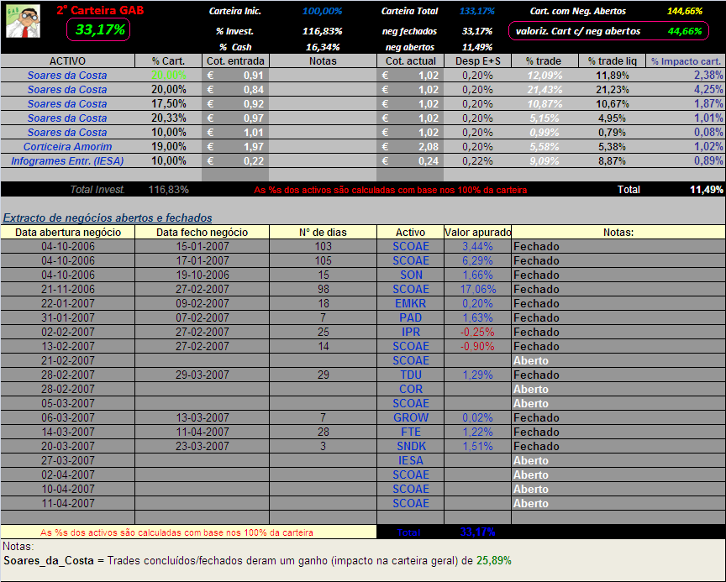The width and height of the screenshot is (726, 582).
Task: Click the 8,87% net trade cell
Action: coord(612,161)
